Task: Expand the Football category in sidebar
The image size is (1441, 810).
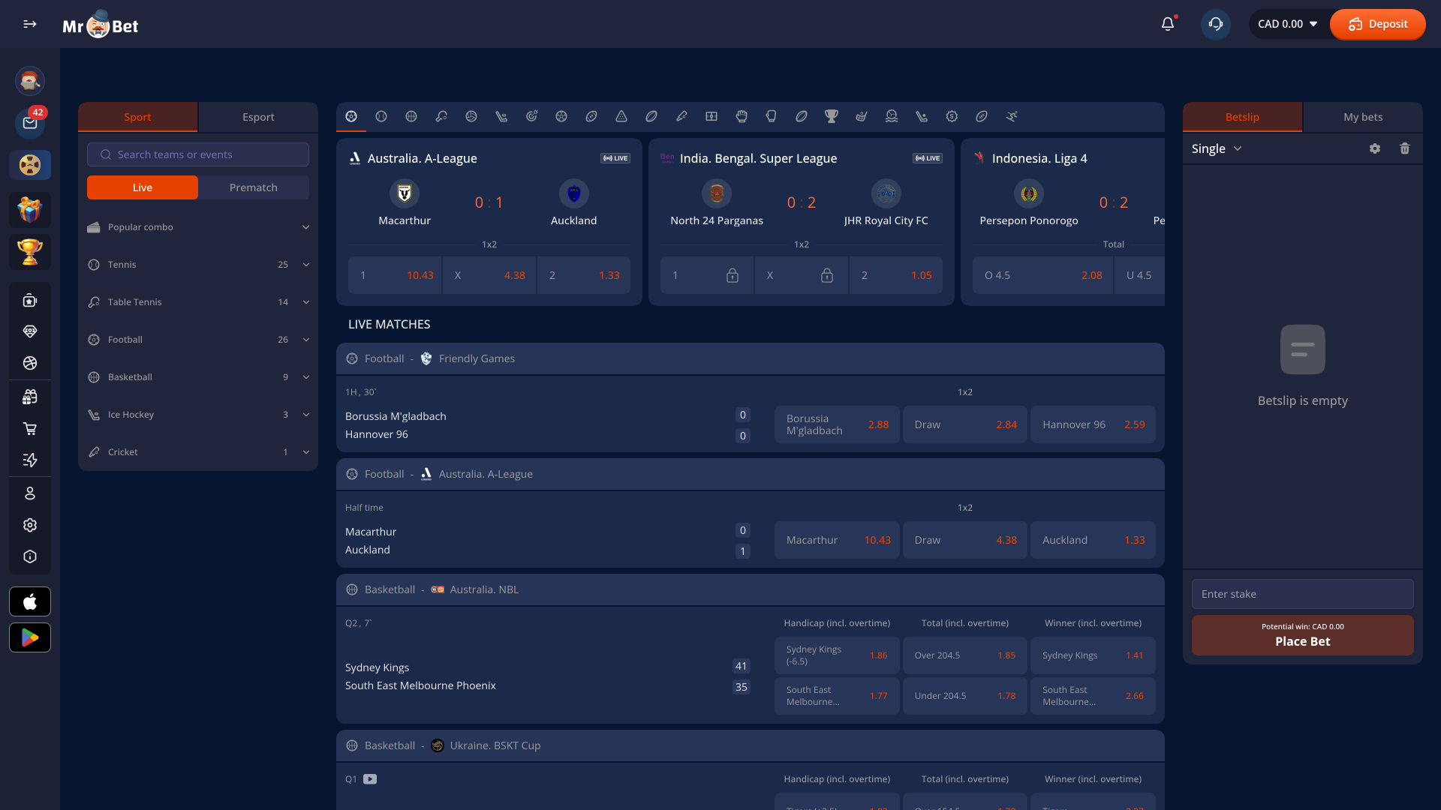Action: [198, 339]
